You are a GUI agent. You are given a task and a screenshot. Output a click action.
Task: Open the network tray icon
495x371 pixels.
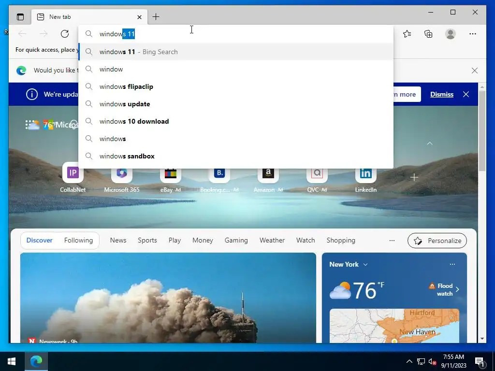click(421, 361)
